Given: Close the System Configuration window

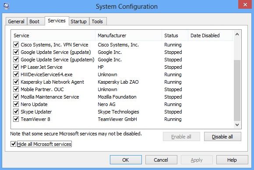Looking at the screenshot, I should click(245, 4).
